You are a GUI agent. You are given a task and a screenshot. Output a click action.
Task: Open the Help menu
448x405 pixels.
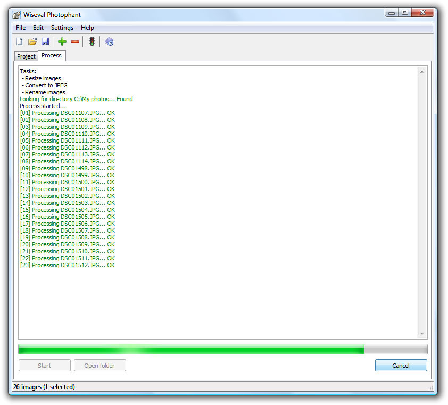pyautogui.click(x=87, y=28)
